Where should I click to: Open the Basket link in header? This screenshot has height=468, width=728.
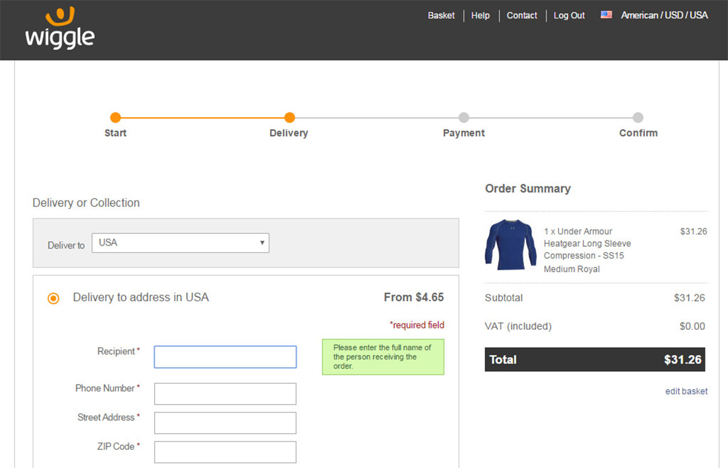[441, 15]
